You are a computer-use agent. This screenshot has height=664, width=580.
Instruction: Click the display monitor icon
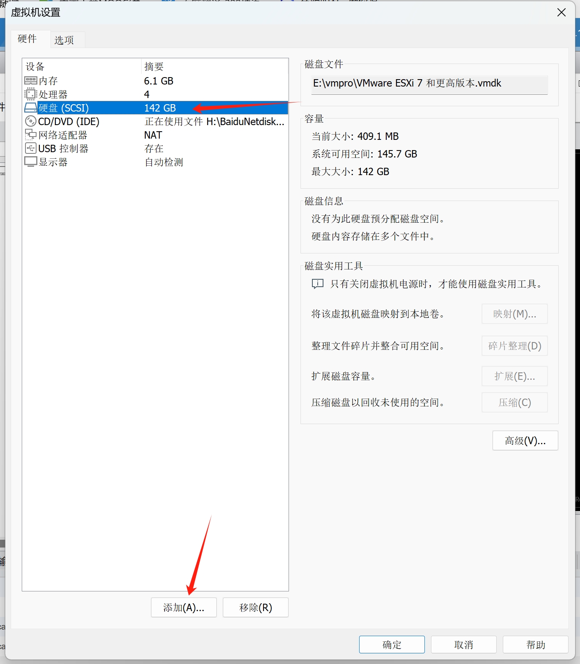click(x=31, y=162)
